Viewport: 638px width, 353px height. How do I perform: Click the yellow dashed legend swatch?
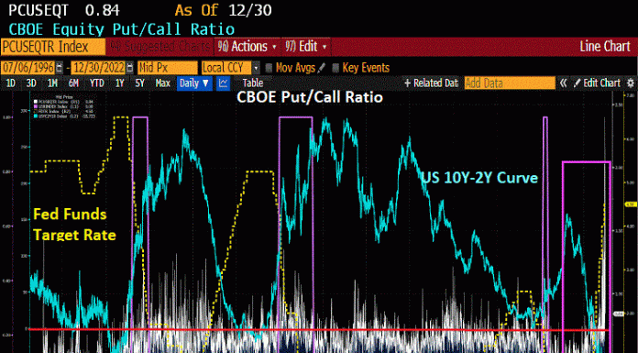click(x=36, y=110)
